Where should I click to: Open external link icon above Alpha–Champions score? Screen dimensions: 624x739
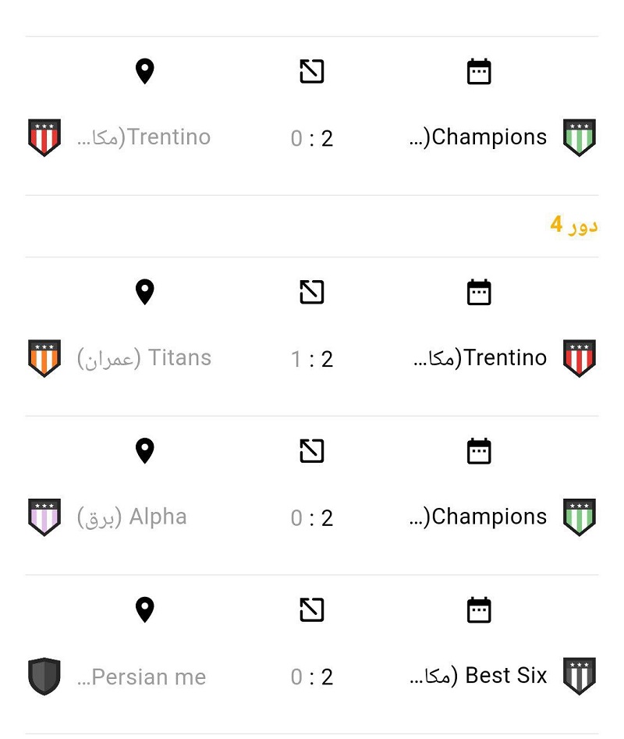pos(312,451)
